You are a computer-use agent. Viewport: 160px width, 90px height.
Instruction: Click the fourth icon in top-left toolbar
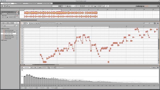[9, 6]
